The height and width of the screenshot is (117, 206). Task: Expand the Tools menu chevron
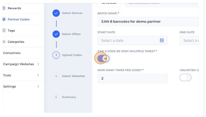[38, 75]
